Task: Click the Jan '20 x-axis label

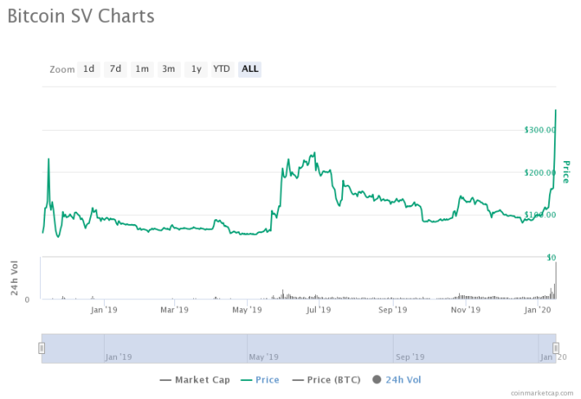Action: 538,309
